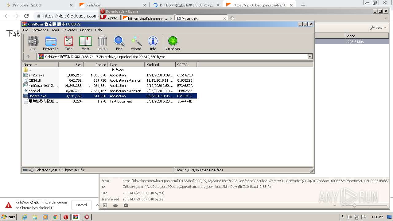Viewport: 393px width, 221px height.
Task: Open the Commands menu
Action: pyautogui.click(x=40, y=30)
